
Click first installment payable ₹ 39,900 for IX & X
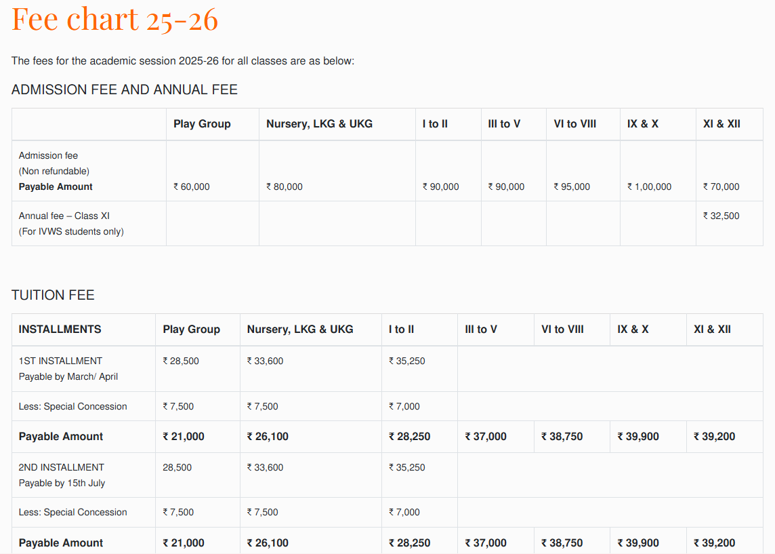pyautogui.click(x=638, y=437)
